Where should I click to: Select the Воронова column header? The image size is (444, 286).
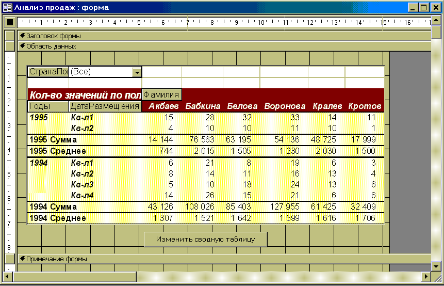(285, 106)
